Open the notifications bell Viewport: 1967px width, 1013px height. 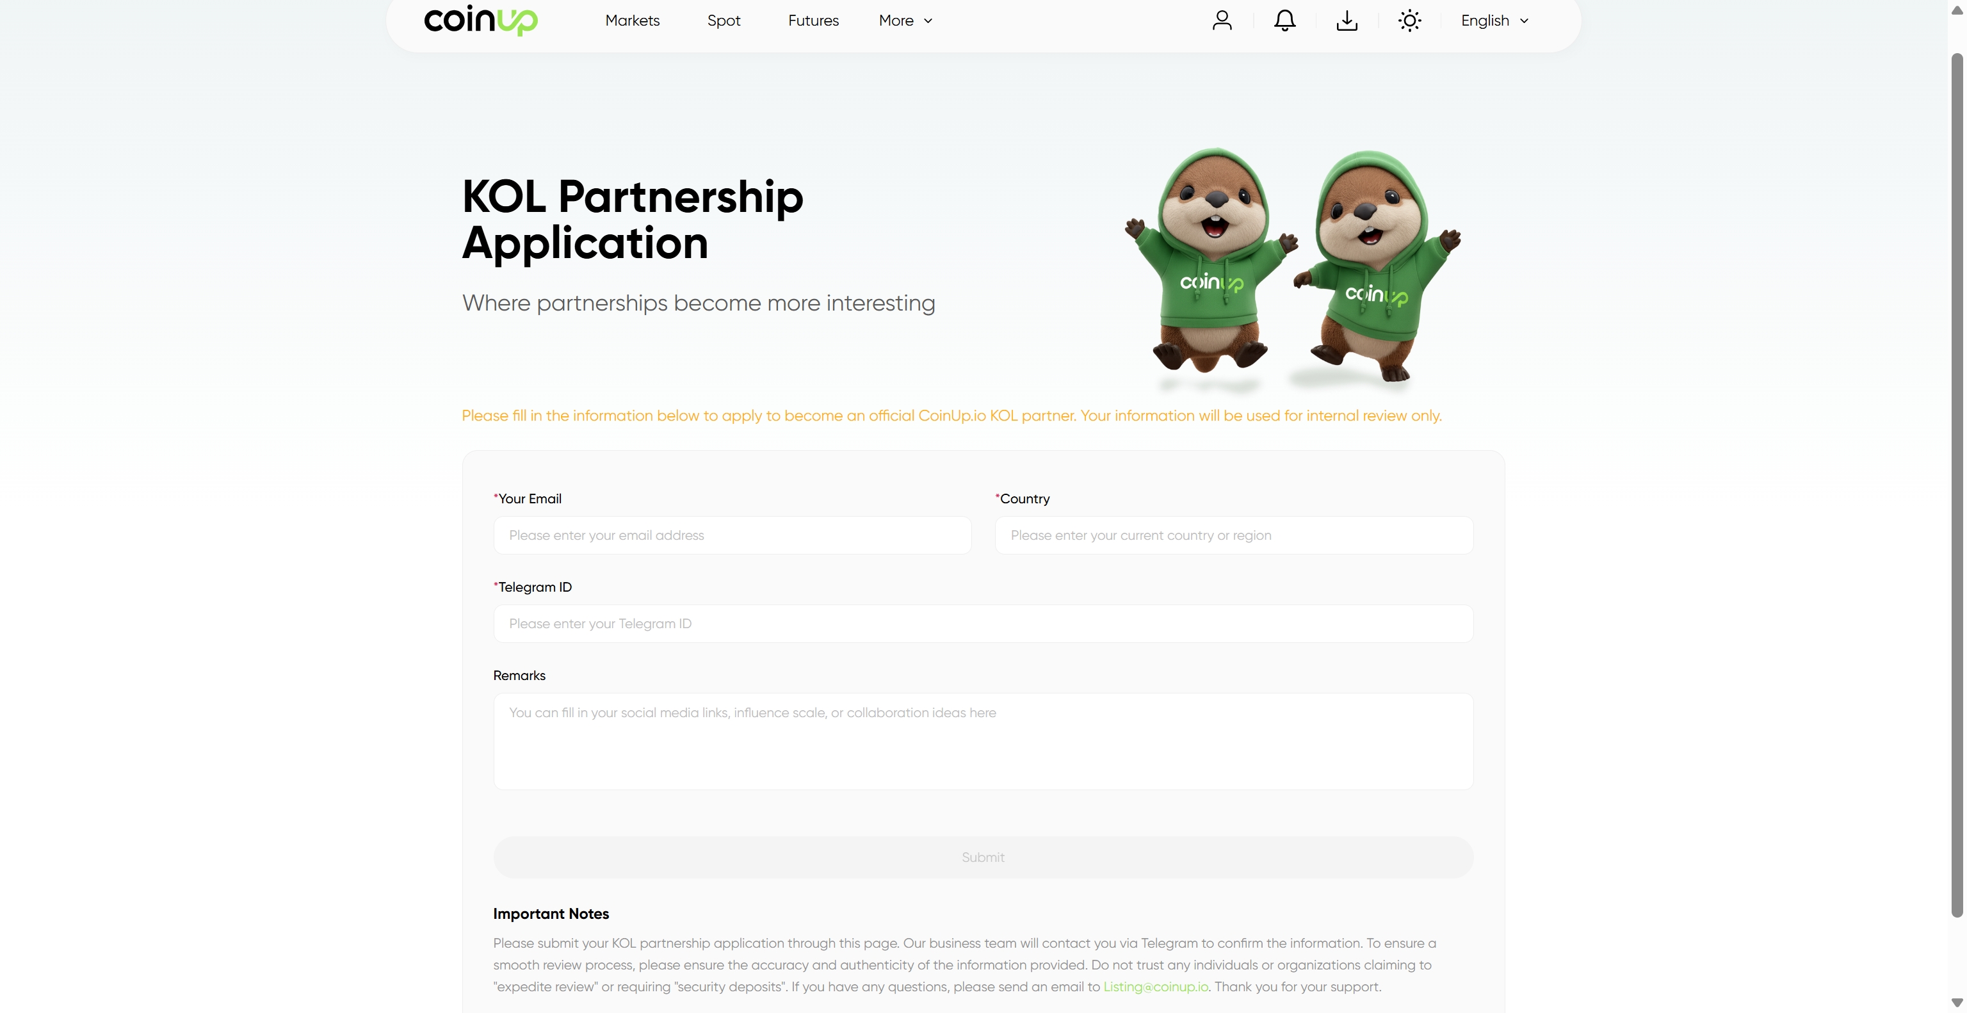coord(1284,20)
